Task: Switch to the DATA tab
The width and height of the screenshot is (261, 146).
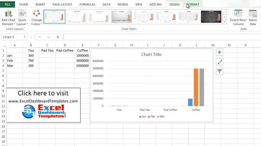Action: (x=106, y=4)
